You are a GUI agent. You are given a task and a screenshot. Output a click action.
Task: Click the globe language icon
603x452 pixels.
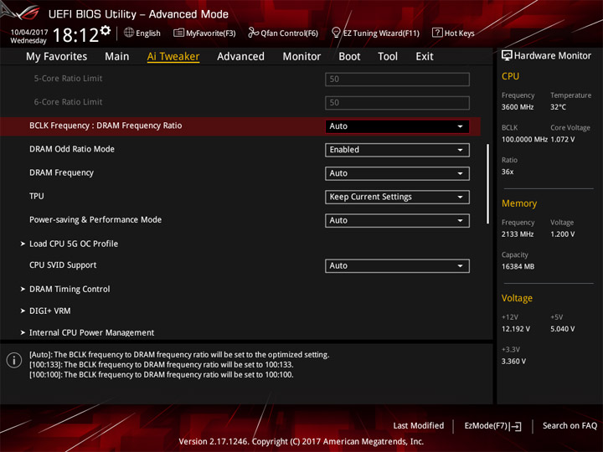point(129,33)
